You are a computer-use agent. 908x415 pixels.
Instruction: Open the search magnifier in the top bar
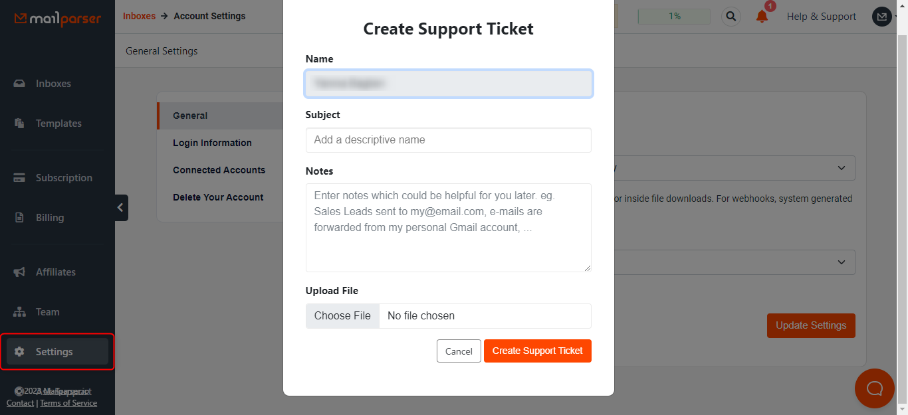pyautogui.click(x=731, y=17)
